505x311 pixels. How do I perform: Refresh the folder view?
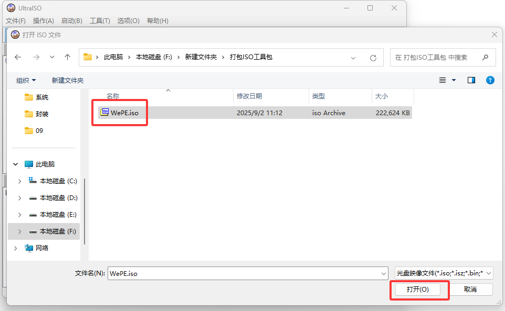[x=373, y=57]
